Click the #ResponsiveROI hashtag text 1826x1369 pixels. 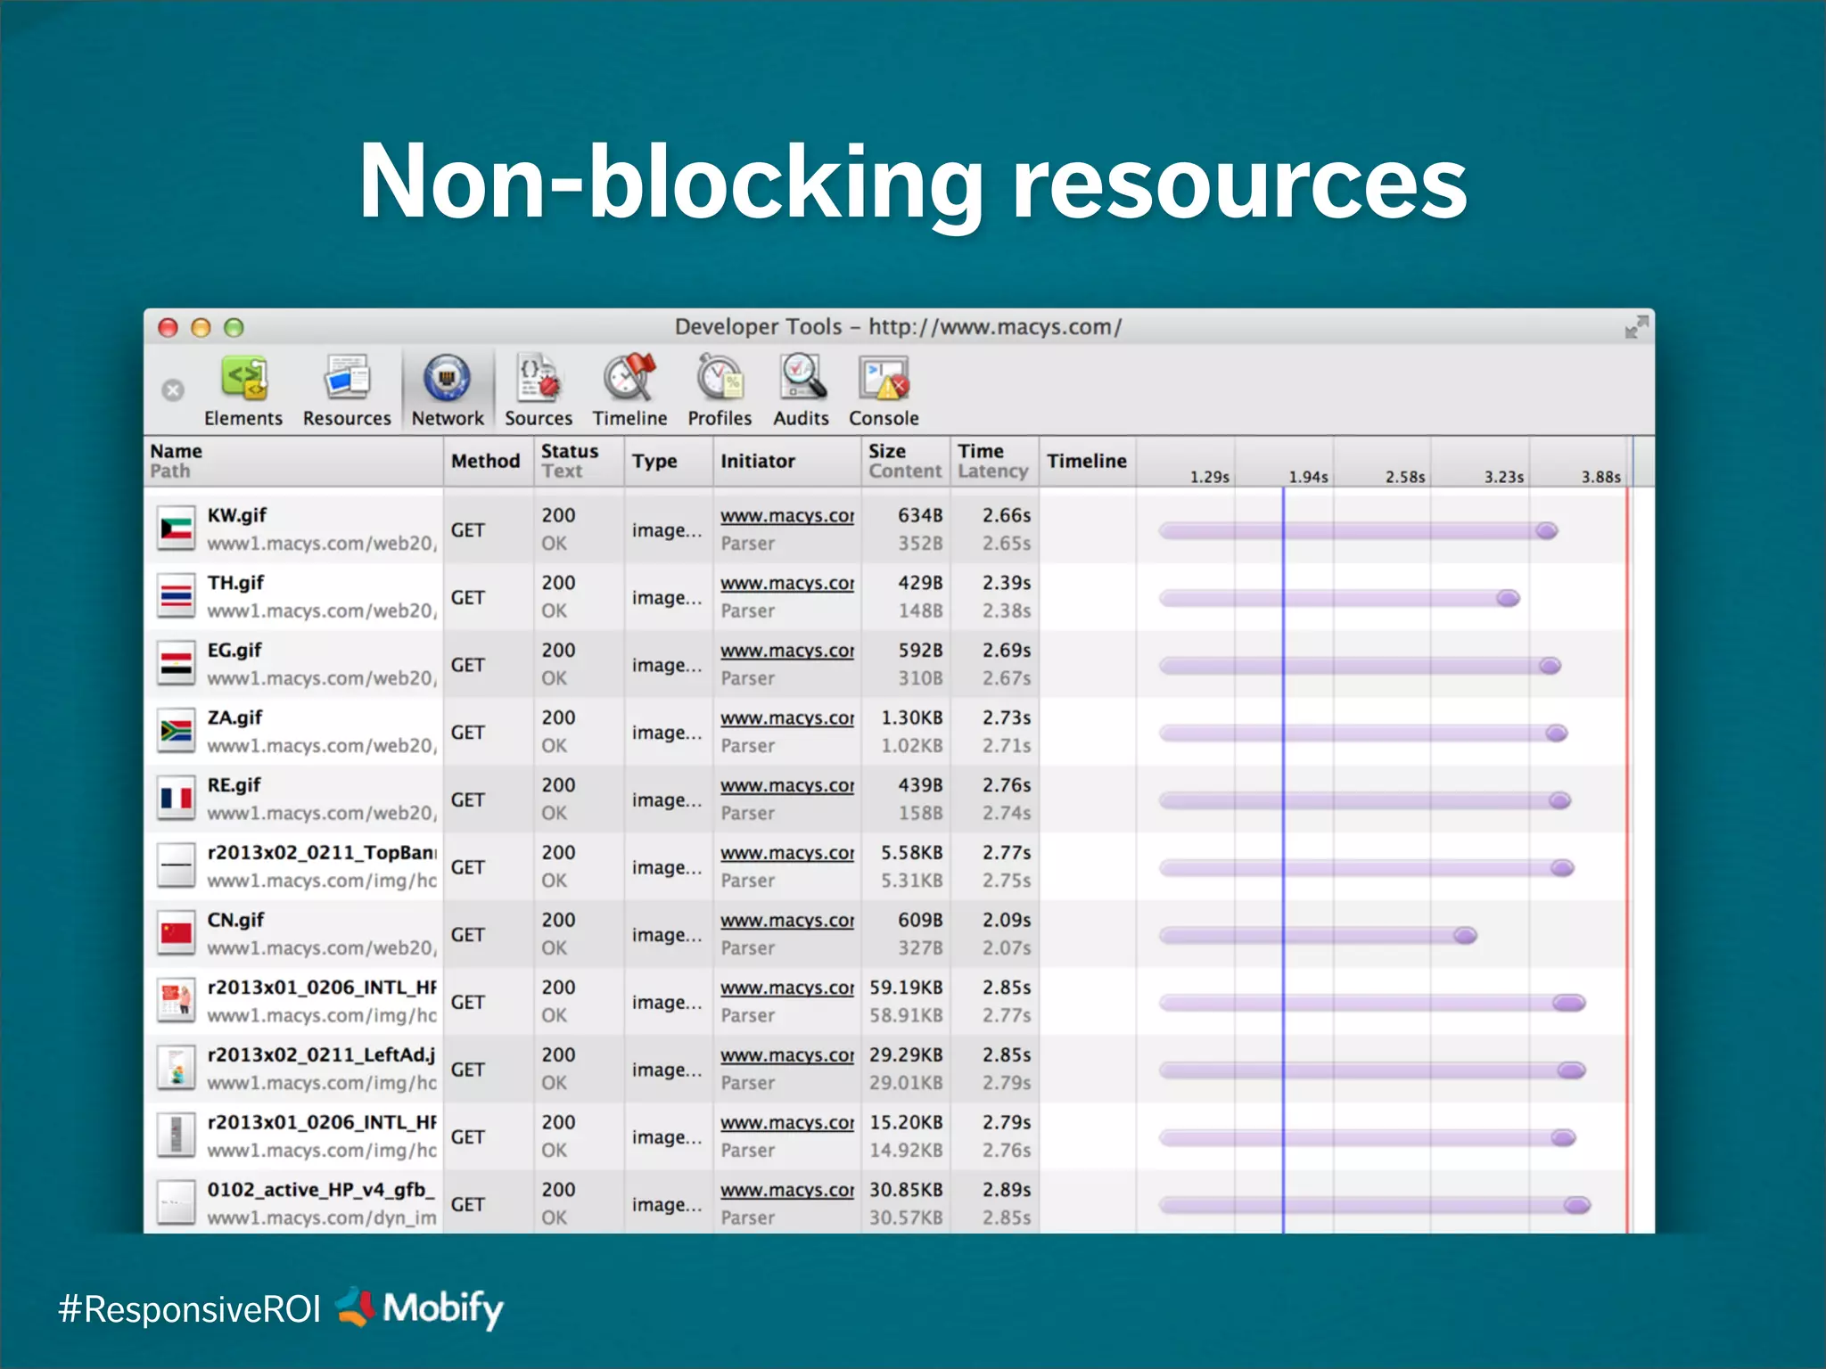189,1309
